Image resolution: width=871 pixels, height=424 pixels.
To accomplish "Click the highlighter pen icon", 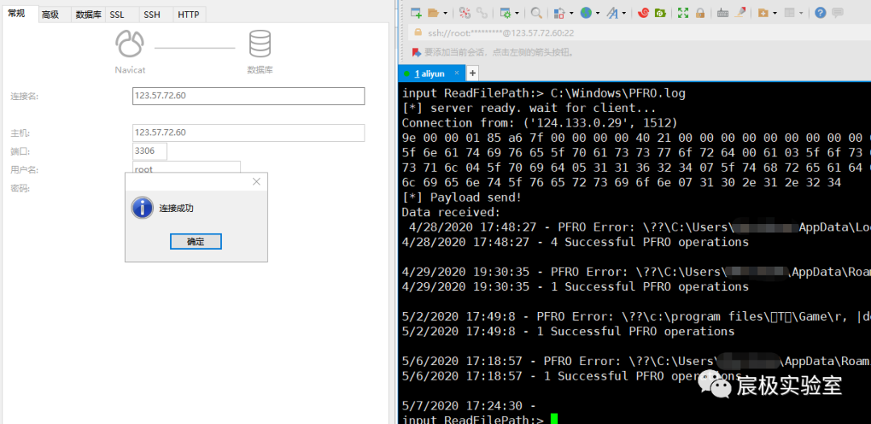I will (x=740, y=13).
